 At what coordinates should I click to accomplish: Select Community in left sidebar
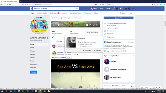[34, 64]
